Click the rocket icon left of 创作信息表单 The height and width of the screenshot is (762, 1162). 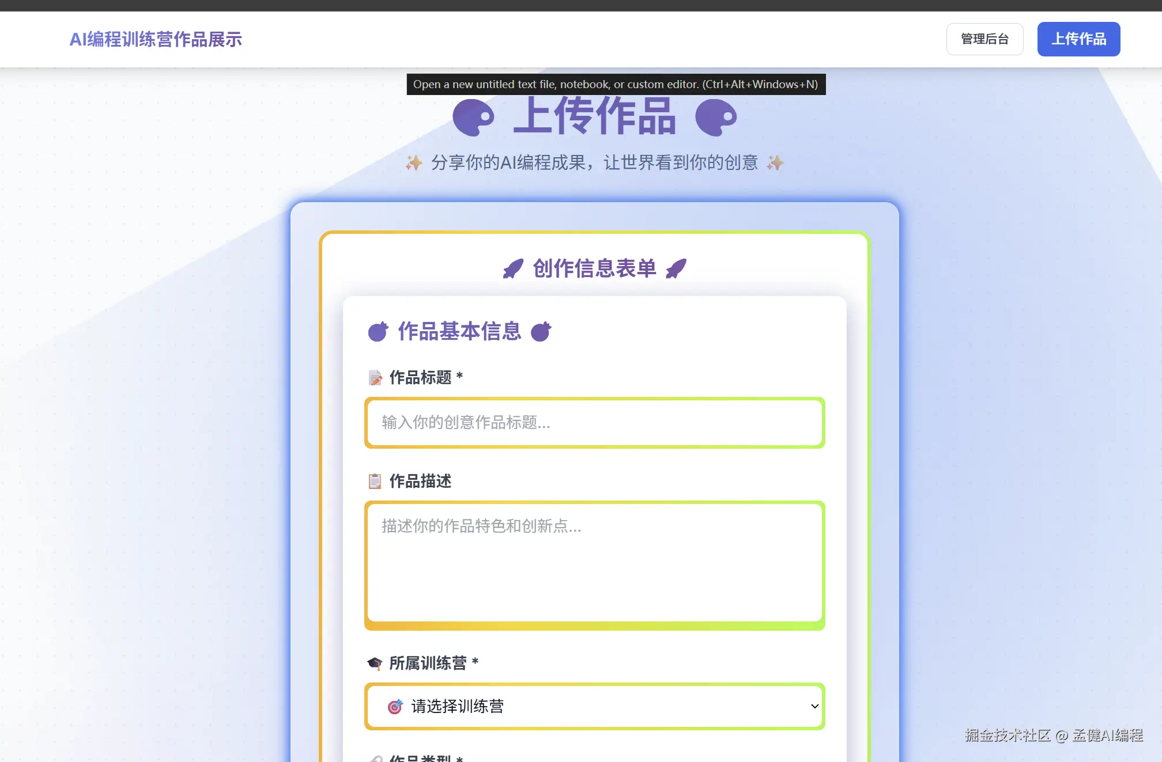click(513, 268)
